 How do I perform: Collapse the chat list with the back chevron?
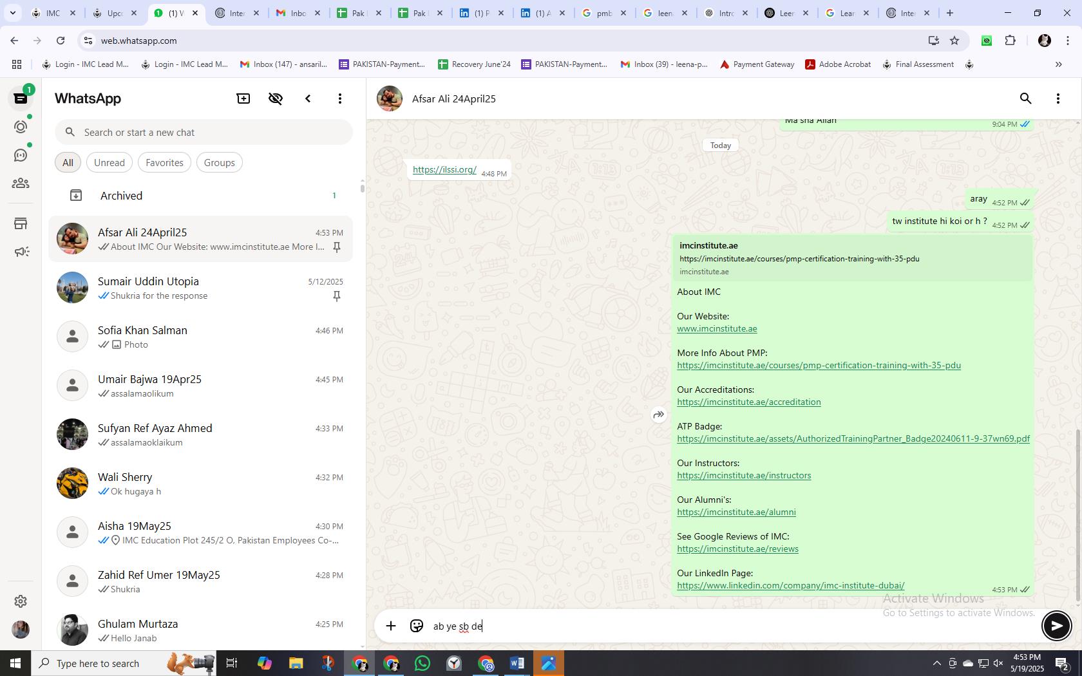tap(308, 99)
